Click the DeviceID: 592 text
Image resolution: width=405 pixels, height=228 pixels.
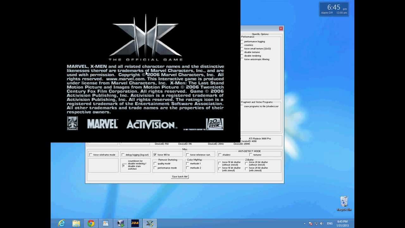click(162, 144)
